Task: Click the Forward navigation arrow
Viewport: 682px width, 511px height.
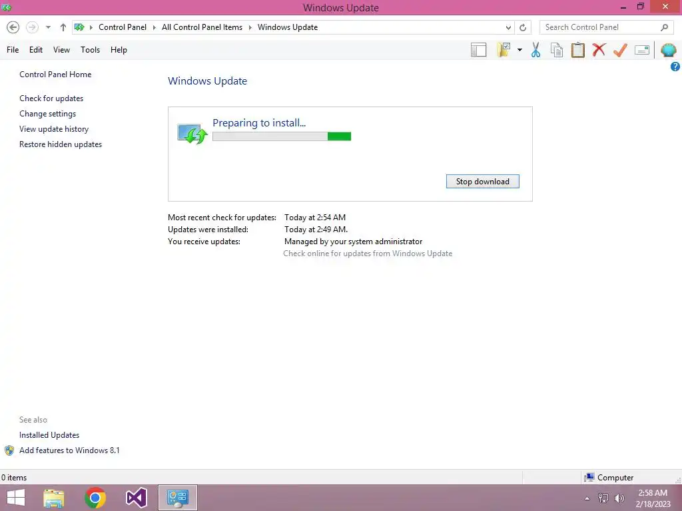Action: [x=32, y=27]
